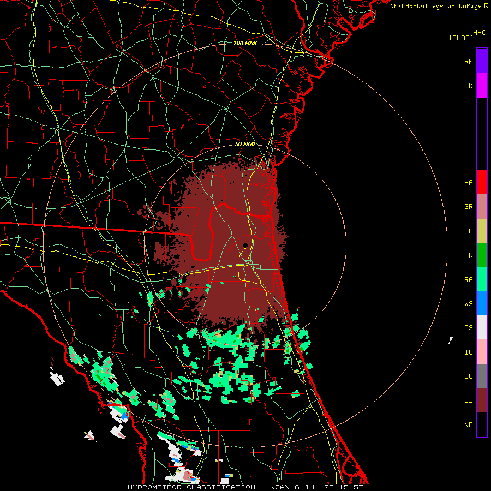Click the 50 NMI range ring label

[x=245, y=144]
